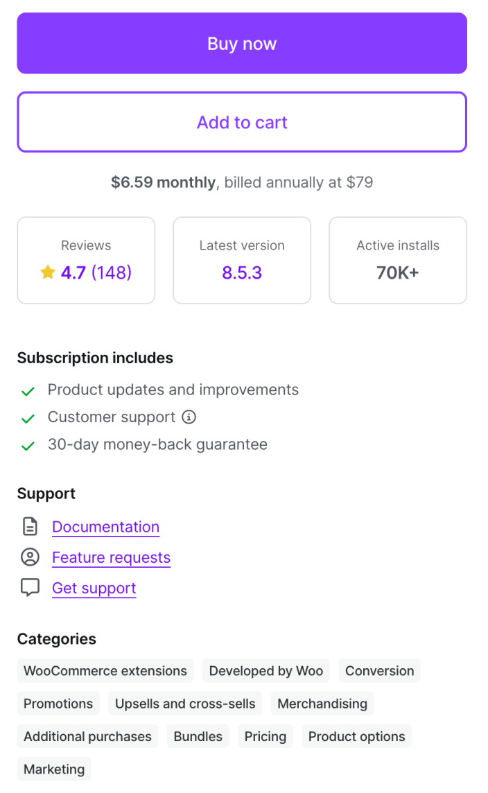Open the 4.7 (148) reviews rating
Image resolution: width=488 pixels, height=793 pixels.
click(96, 272)
